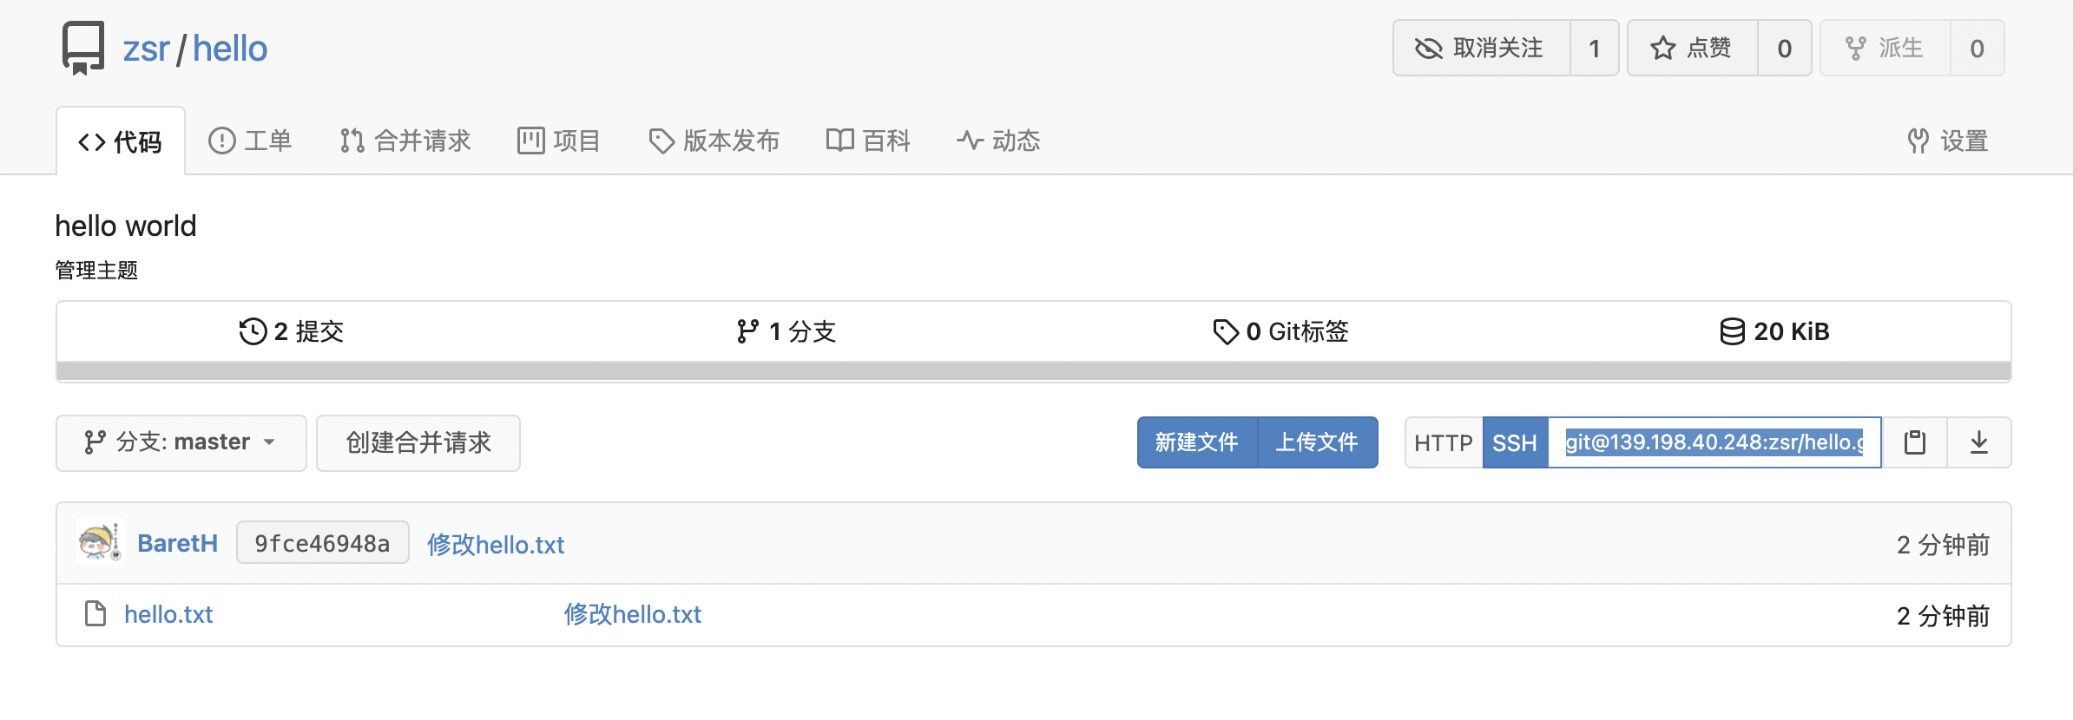This screenshot has width=2073, height=720.
Task: Click the download repository icon
Action: click(1979, 442)
